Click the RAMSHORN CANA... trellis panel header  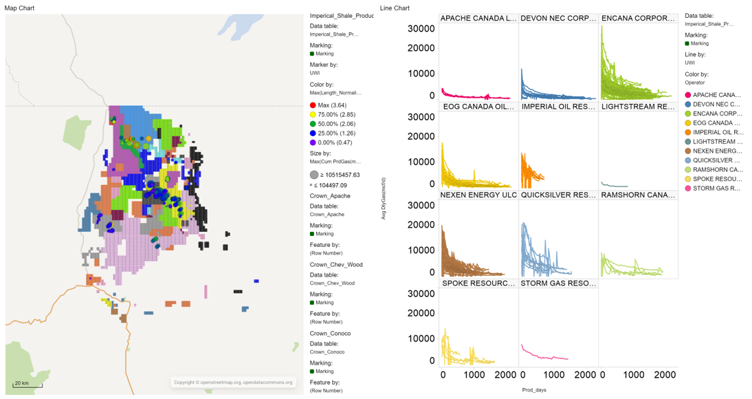point(639,195)
